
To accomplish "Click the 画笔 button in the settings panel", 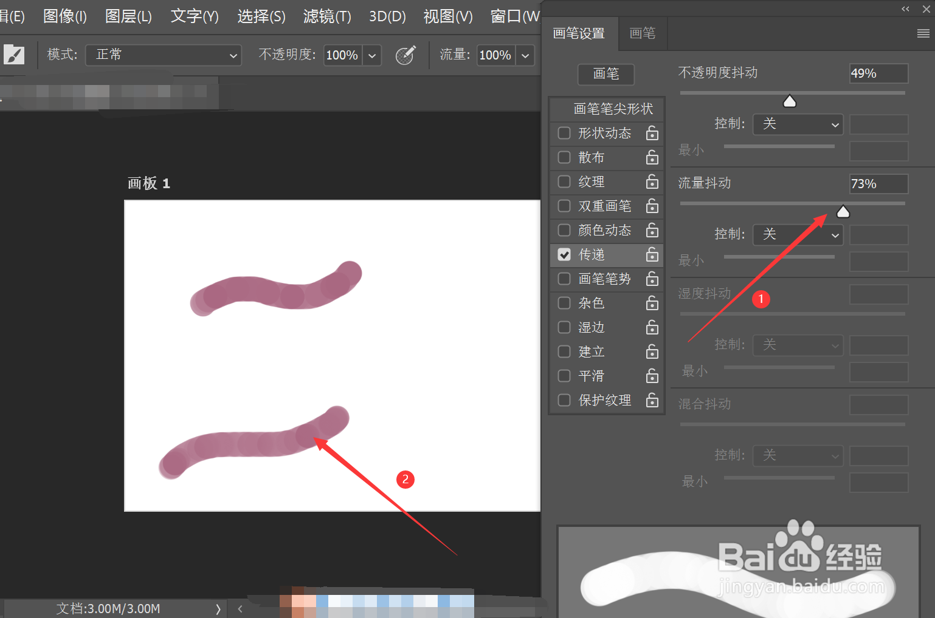I will pyautogui.click(x=606, y=74).
